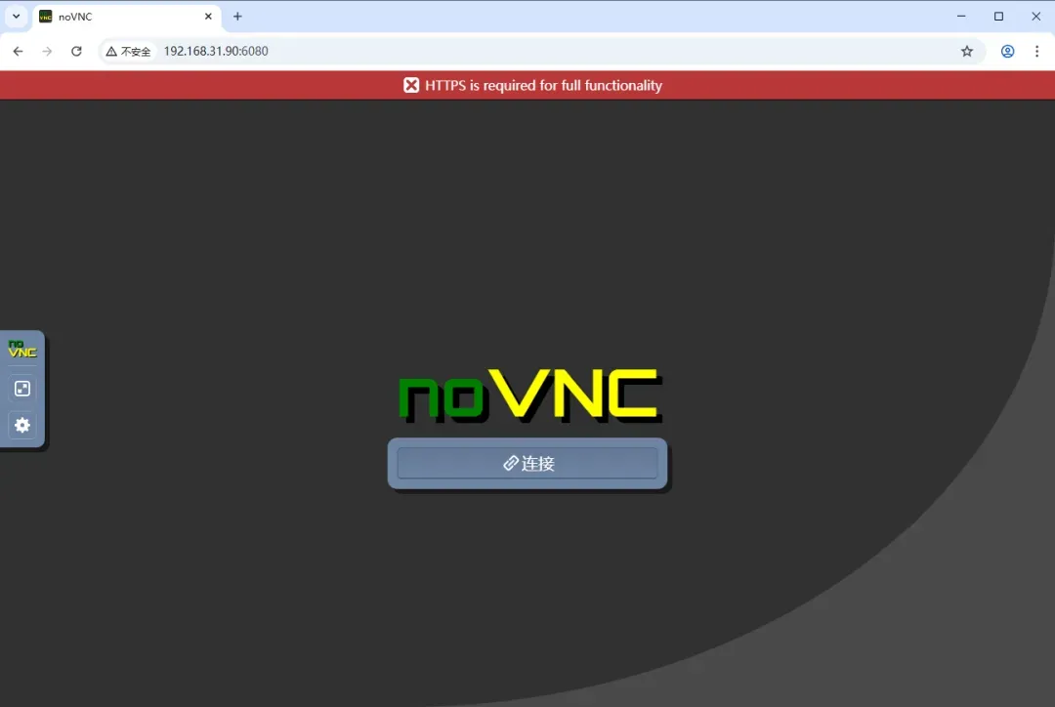Open noVNC settings gear in side panel
The width and height of the screenshot is (1055, 707).
[22, 425]
